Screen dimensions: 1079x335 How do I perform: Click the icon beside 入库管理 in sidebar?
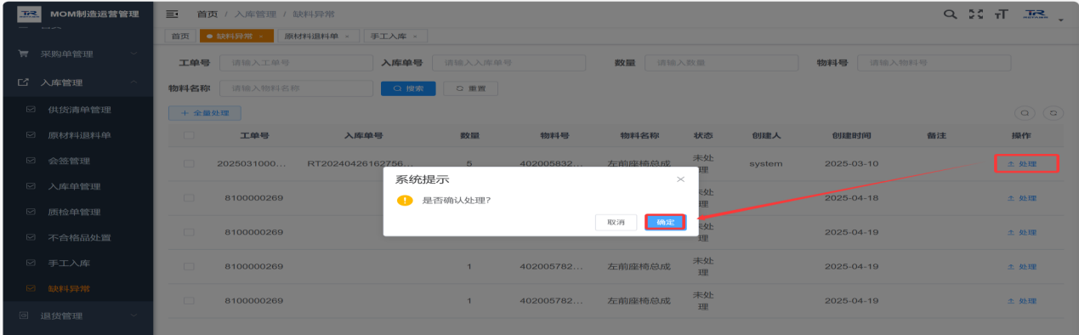pyautogui.click(x=23, y=82)
